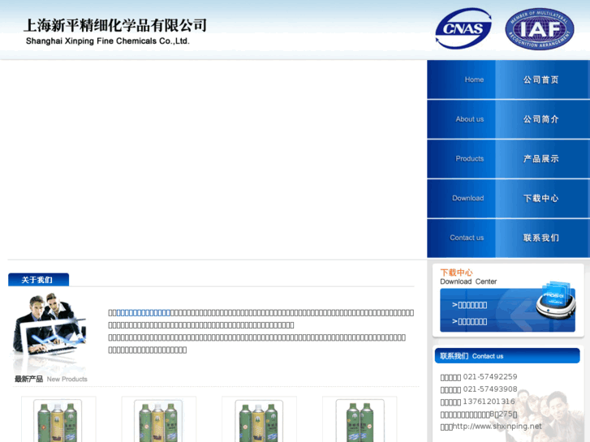590x442 pixels.
Task: Click the IAF recognition badge
Action: pos(540,28)
